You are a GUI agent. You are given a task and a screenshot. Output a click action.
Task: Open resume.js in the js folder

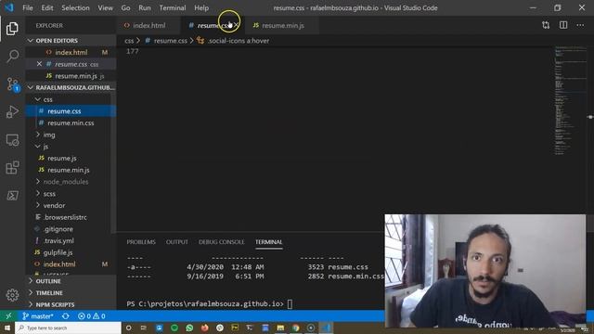pos(71,158)
